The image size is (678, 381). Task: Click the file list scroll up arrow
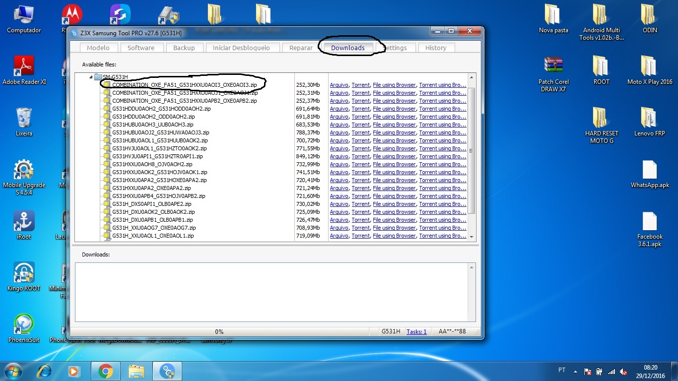[472, 77]
